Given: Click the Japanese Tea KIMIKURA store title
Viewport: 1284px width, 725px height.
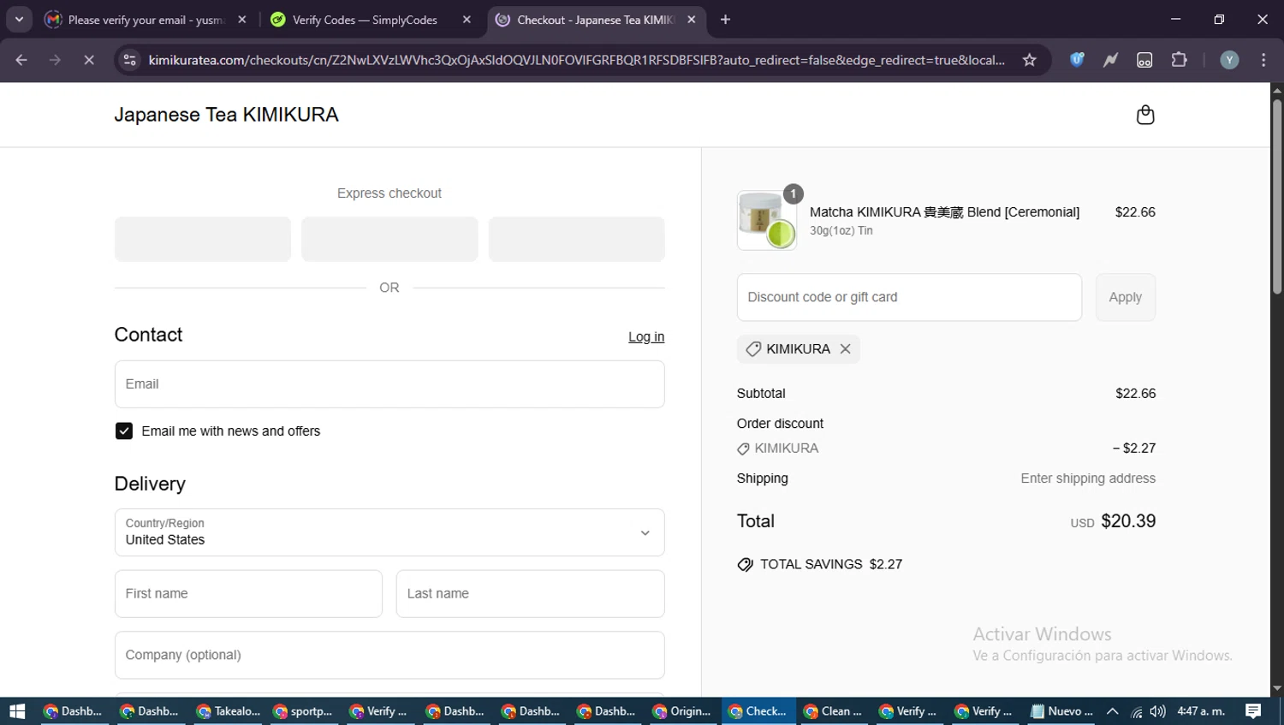Looking at the screenshot, I should (x=227, y=115).
